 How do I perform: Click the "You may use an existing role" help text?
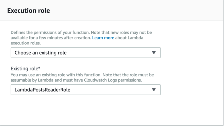pos(82,77)
